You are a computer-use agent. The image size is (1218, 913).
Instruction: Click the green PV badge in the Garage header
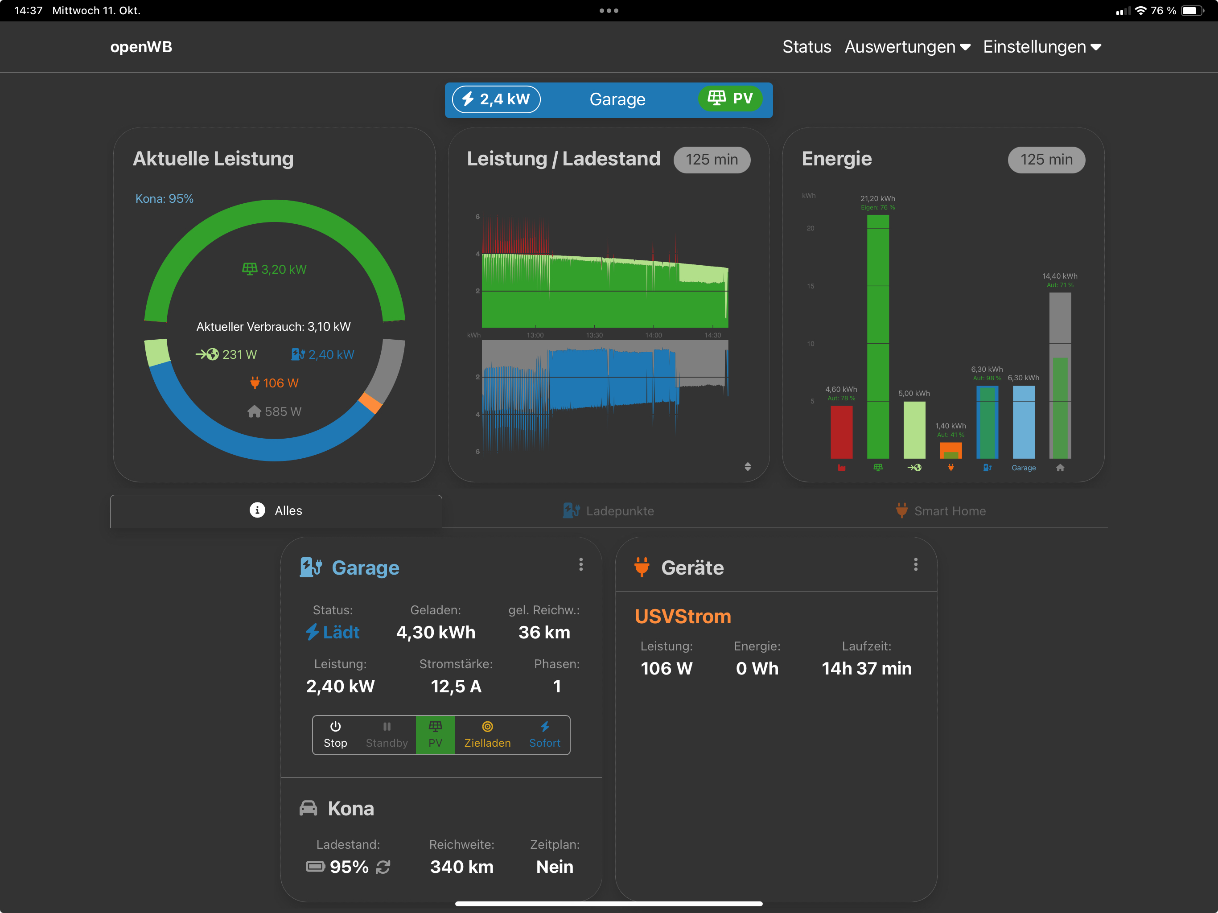point(730,99)
